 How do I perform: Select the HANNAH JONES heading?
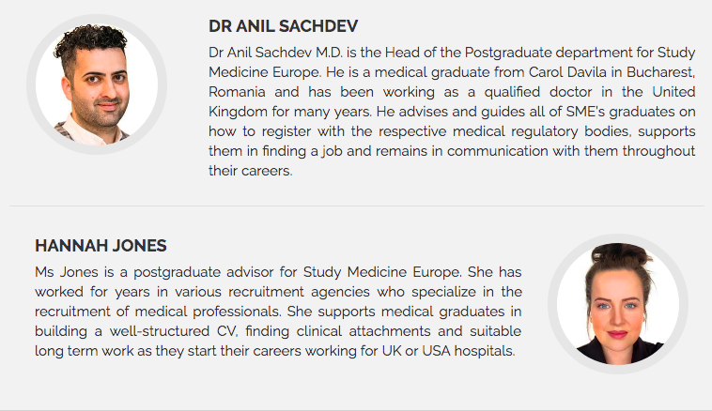[x=101, y=246]
